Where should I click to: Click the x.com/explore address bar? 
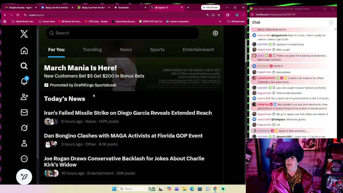coord(115,15)
